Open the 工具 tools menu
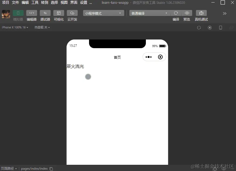The height and width of the screenshot is (171, 236). (35, 2)
